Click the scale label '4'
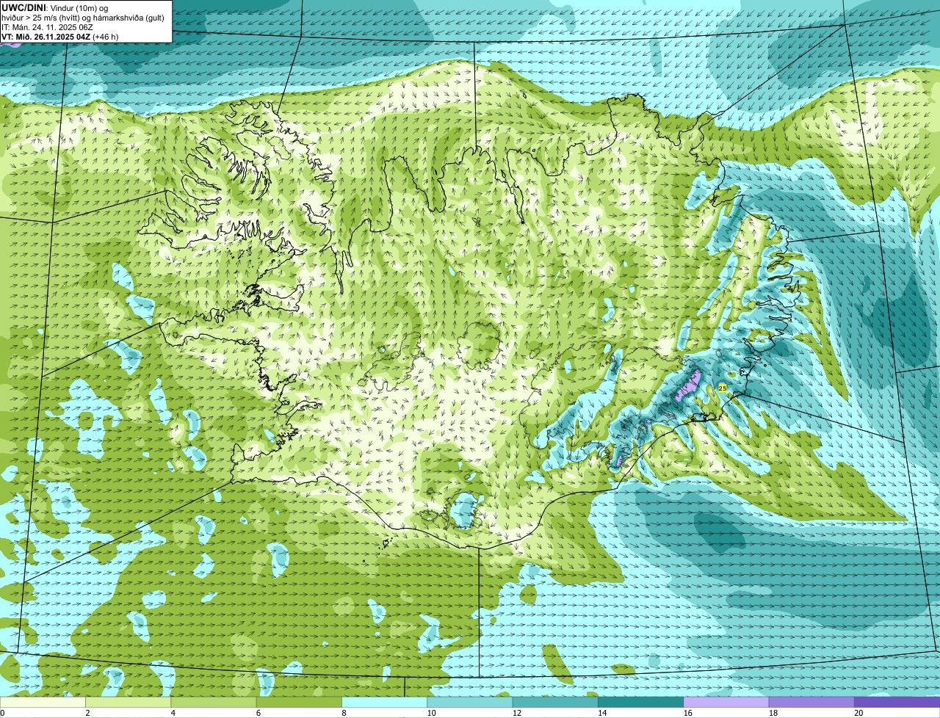Image resolution: width=940 pixels, height=718 pixels. (173, 713)
